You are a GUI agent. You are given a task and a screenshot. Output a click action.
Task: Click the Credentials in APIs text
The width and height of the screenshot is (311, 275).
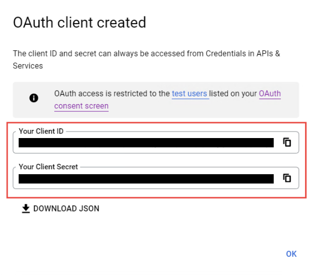tap(239, 54)
